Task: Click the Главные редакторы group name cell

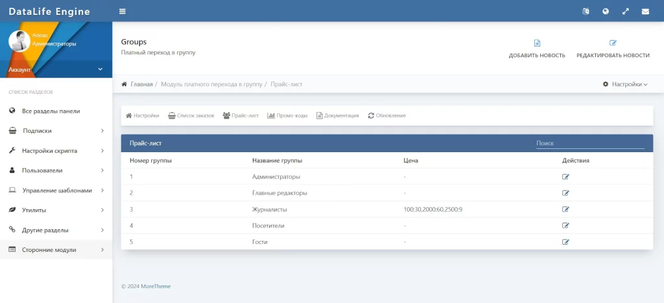Action: point(279,193)
